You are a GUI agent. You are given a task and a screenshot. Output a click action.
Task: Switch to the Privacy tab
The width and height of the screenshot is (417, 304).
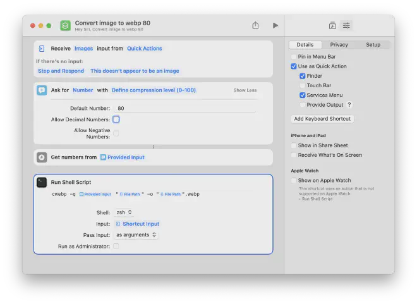coord(339,45)
